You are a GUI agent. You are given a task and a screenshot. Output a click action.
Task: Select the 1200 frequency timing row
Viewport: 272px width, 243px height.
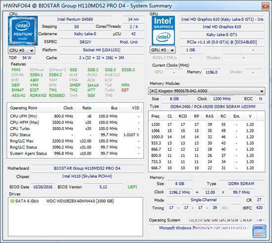206,124
